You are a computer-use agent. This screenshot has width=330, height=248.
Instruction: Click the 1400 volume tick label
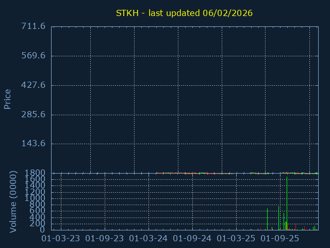[36, 186]
